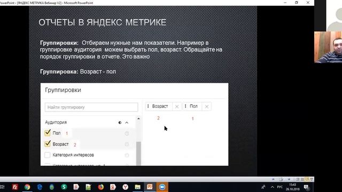The width and height of the screenshot is (342, 192).
Task: Click the 'Аудитория' section label
Action: pos(56,122)
